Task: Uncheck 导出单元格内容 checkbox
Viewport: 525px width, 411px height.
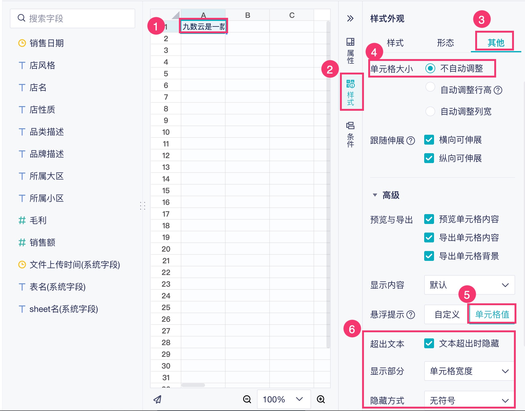Action: (429, 237)
